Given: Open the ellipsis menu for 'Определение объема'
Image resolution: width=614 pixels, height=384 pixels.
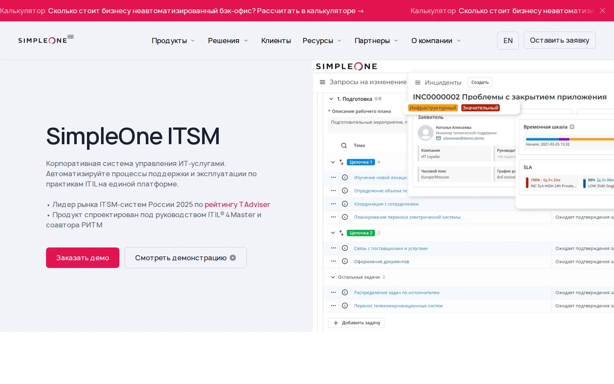Looking at the screenshot, I should (x=333, y=191).
